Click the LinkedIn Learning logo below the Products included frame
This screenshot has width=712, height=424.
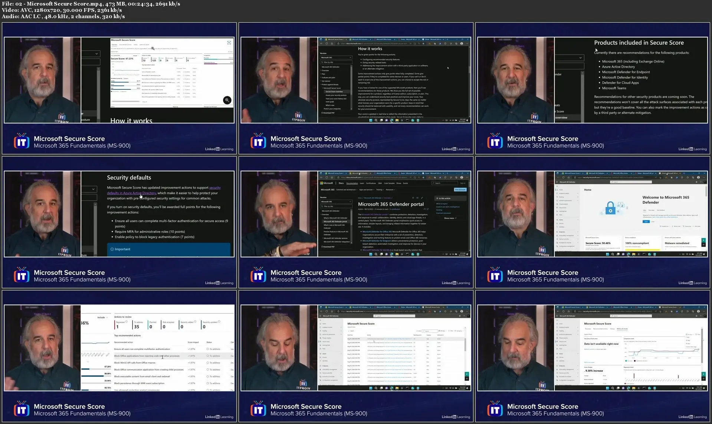coord(692,149)
